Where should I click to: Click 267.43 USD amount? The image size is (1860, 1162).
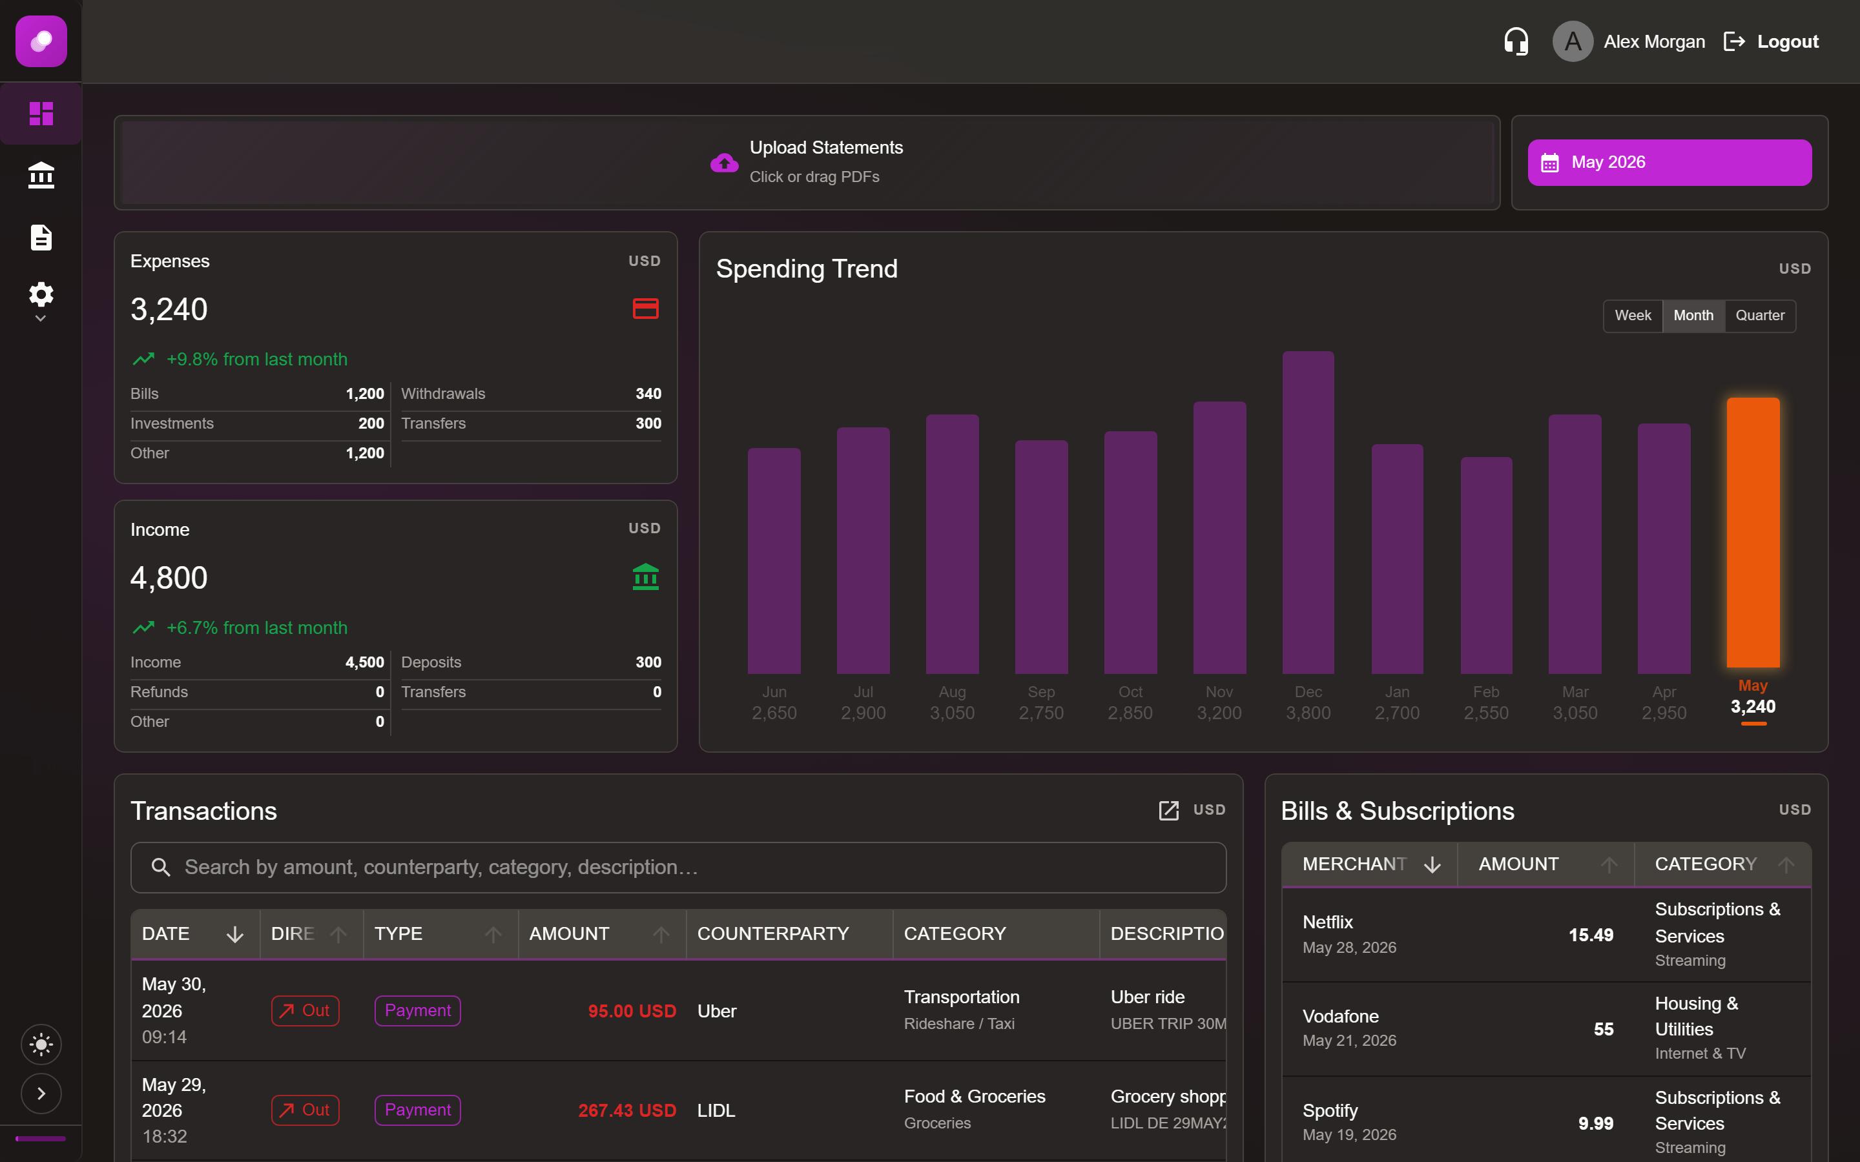pos(627,1110)
